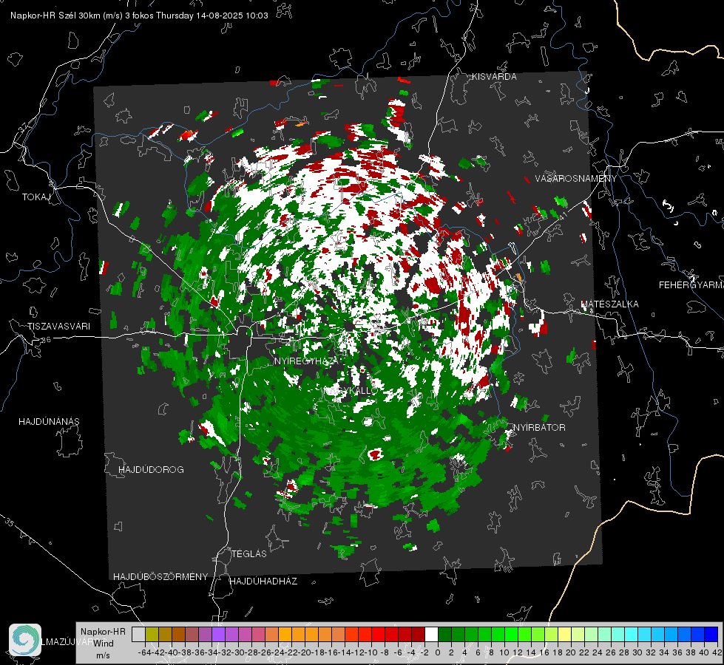Pick the orange swatch between -24 and -22

tap(285, 634)
